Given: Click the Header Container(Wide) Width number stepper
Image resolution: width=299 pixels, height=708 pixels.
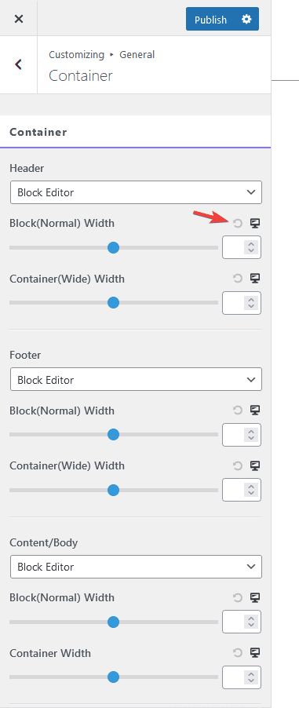Looking at the screenshot, I should click(251, 303).
